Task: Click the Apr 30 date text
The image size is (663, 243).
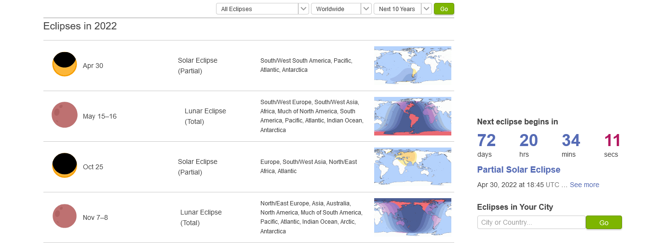Action: point(93,66)
